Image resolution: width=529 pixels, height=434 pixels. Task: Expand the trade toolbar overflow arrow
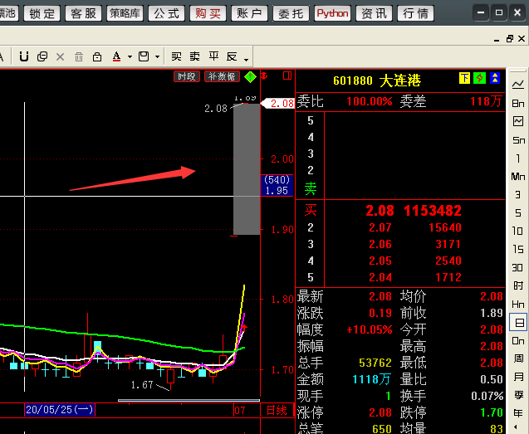click(247, 60)
